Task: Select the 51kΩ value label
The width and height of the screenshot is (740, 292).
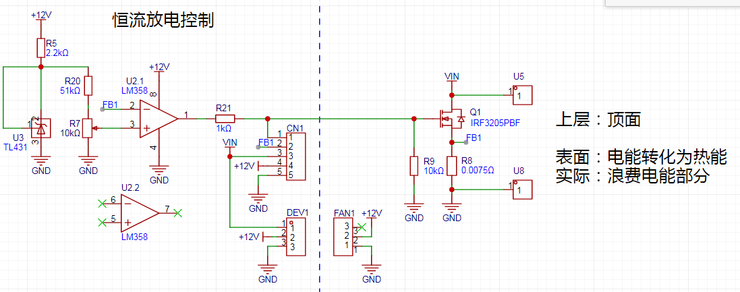Action: tap(71, 90)
